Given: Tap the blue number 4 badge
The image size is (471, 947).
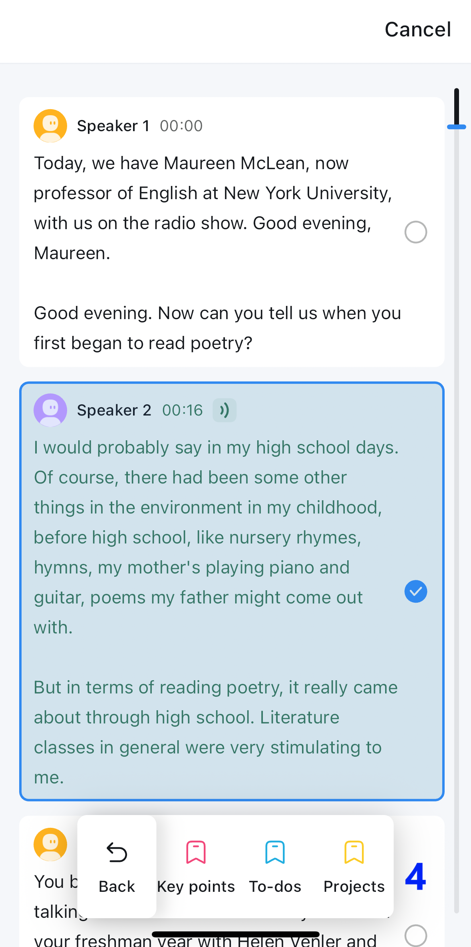Looking at the screenshot, I should pyautogui.click(x=415, y=876).
